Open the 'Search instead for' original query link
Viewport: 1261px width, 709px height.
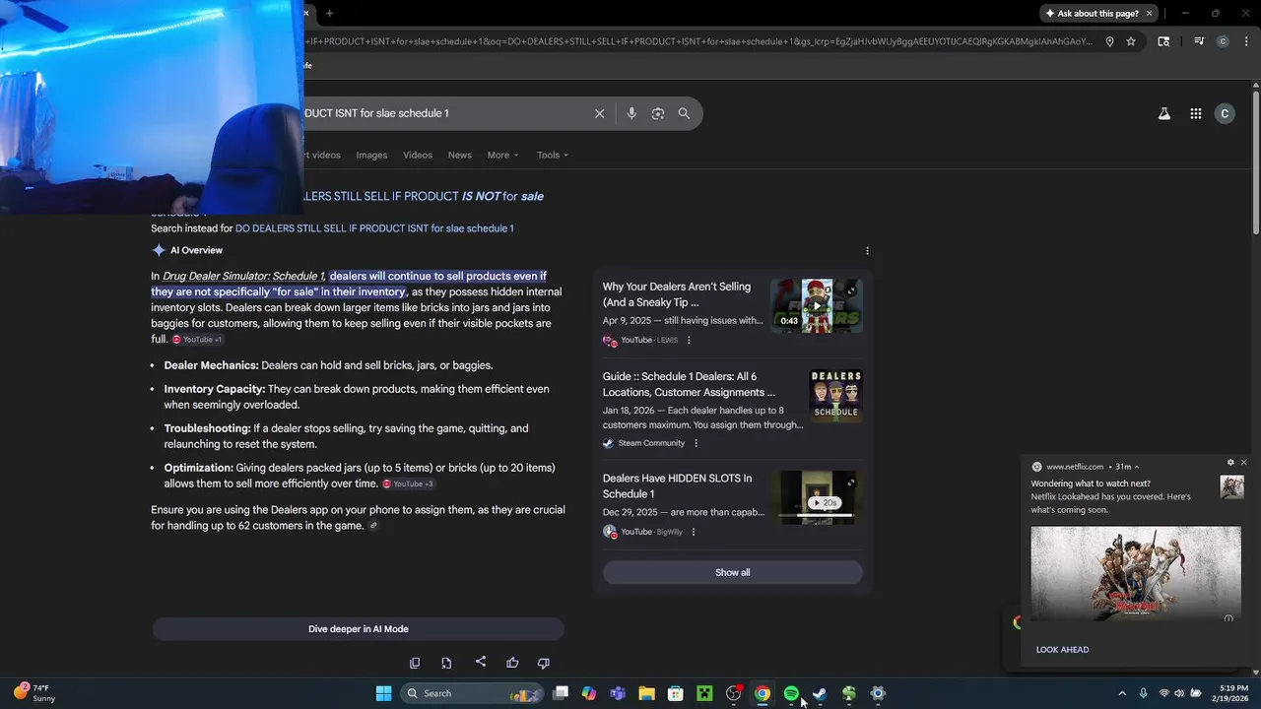click(x=374, y=228)
